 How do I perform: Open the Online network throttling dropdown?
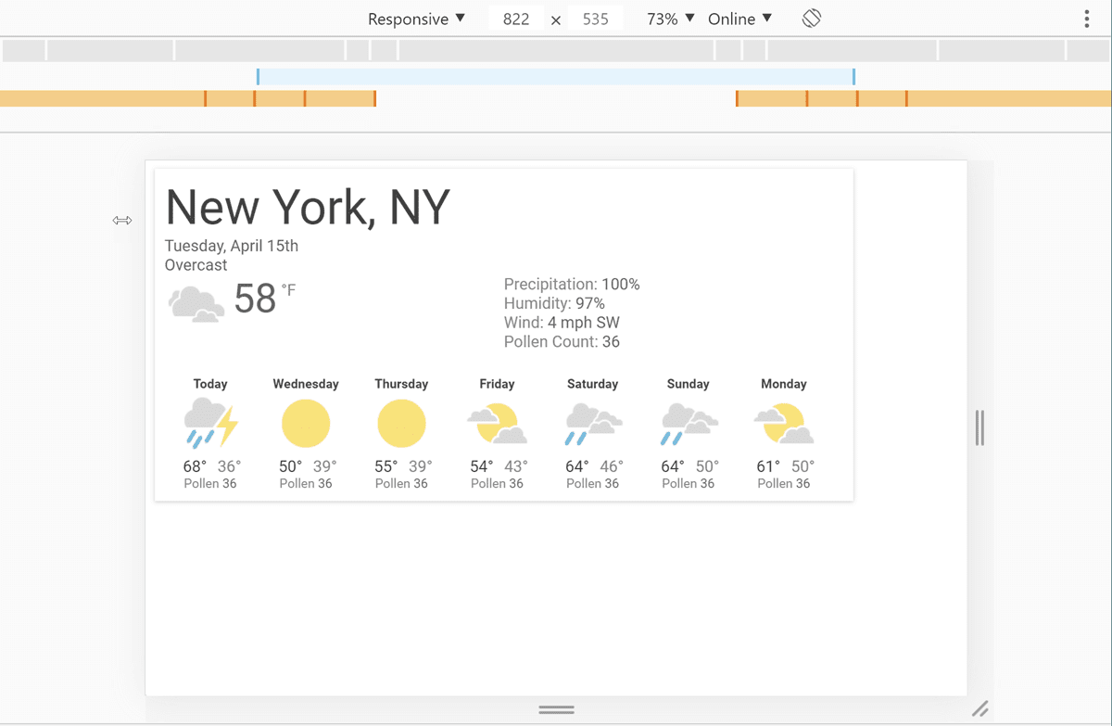[x=739, y=18]
